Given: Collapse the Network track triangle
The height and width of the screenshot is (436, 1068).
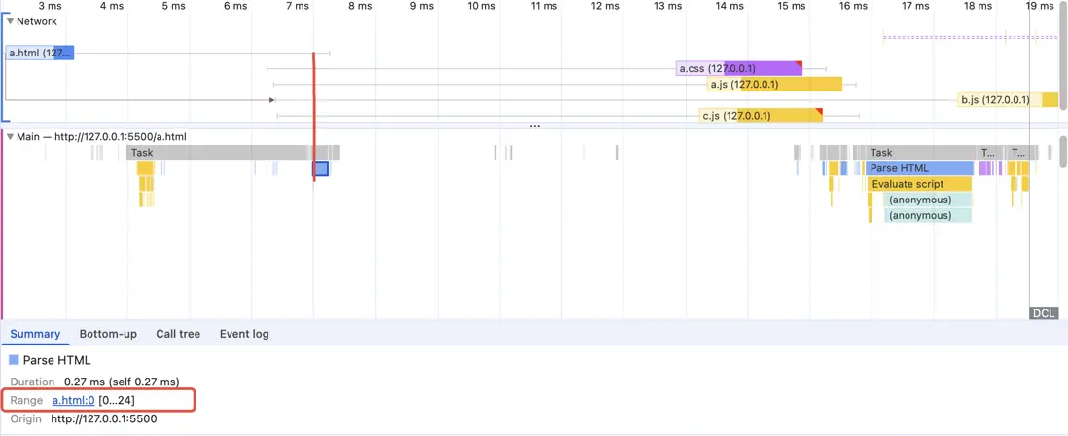Looking at the screenshot, I should coord(10,21).
